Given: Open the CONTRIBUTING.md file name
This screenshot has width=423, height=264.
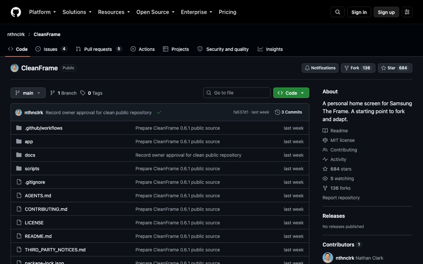Looking at the screenshot, I should pos(46,209).
